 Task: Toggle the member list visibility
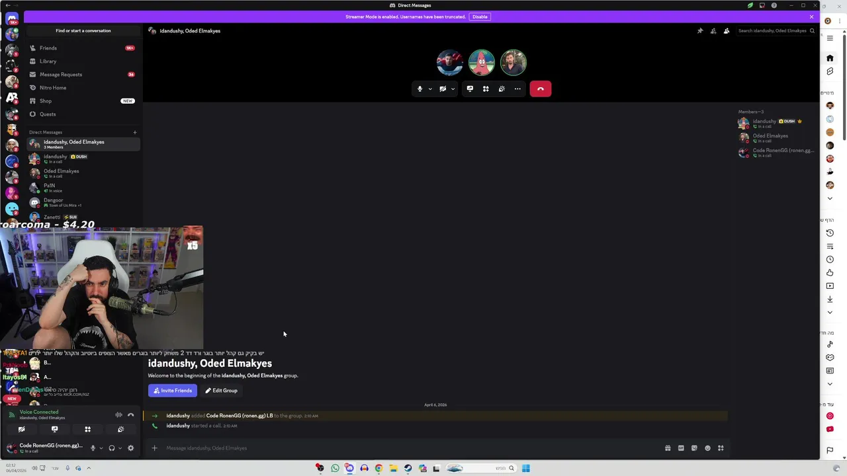[x=727, y=31]
